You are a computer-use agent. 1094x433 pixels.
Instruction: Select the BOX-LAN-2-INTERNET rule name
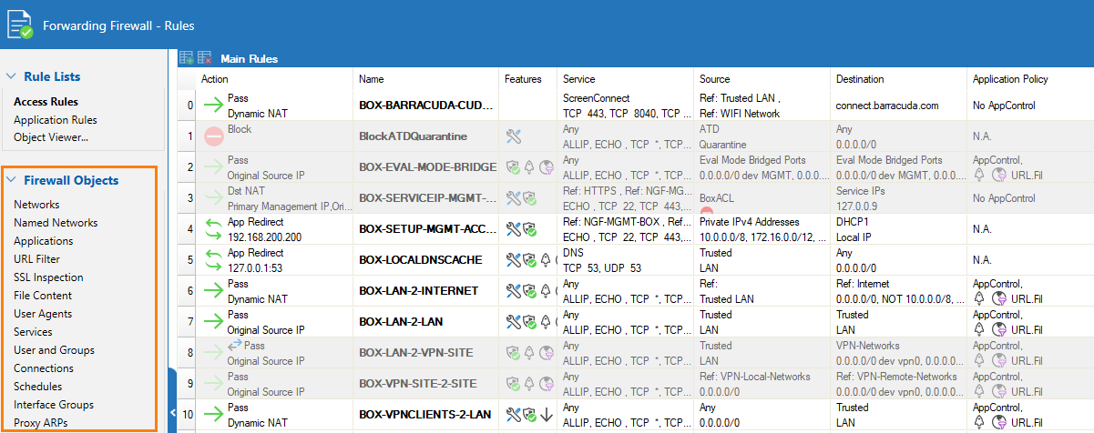tap(418, 291)
